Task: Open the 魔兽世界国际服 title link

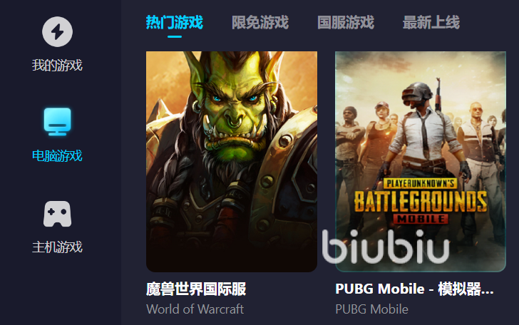Action: pyautogui.click(x=196, y=289)
